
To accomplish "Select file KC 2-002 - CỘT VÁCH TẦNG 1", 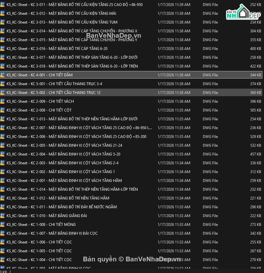I will click(x=61, y=172).
